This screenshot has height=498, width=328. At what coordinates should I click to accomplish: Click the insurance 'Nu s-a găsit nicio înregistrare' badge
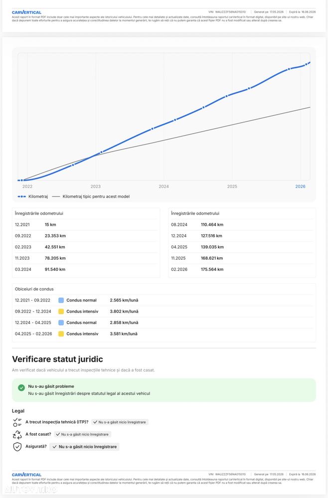[x=84, y=447]
